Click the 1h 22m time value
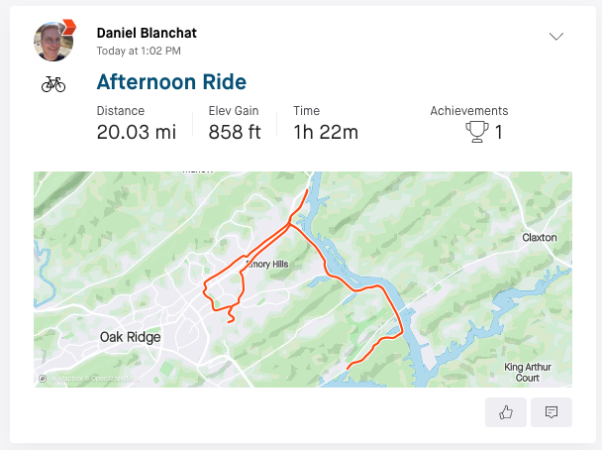602x450 pixels. (x=326, y=132)
